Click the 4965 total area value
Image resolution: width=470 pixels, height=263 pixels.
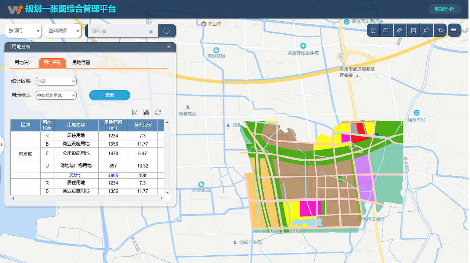click(113, 175)
